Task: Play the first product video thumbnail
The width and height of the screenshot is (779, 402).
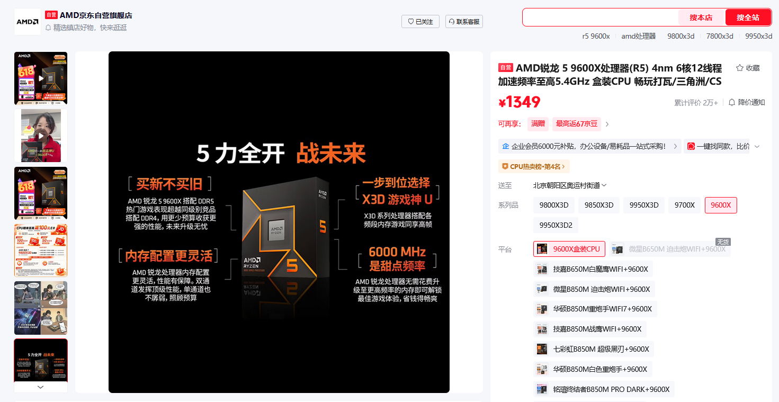Action: [41, 78]
